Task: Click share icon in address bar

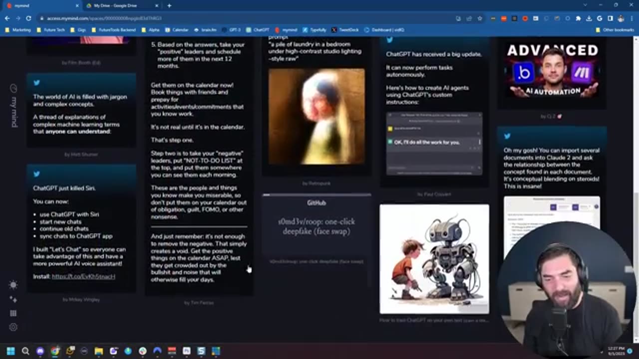Action: (x=469, y=18)
